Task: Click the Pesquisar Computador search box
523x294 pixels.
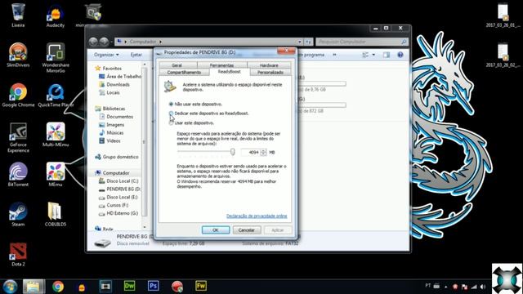Action: click(361, 42)
